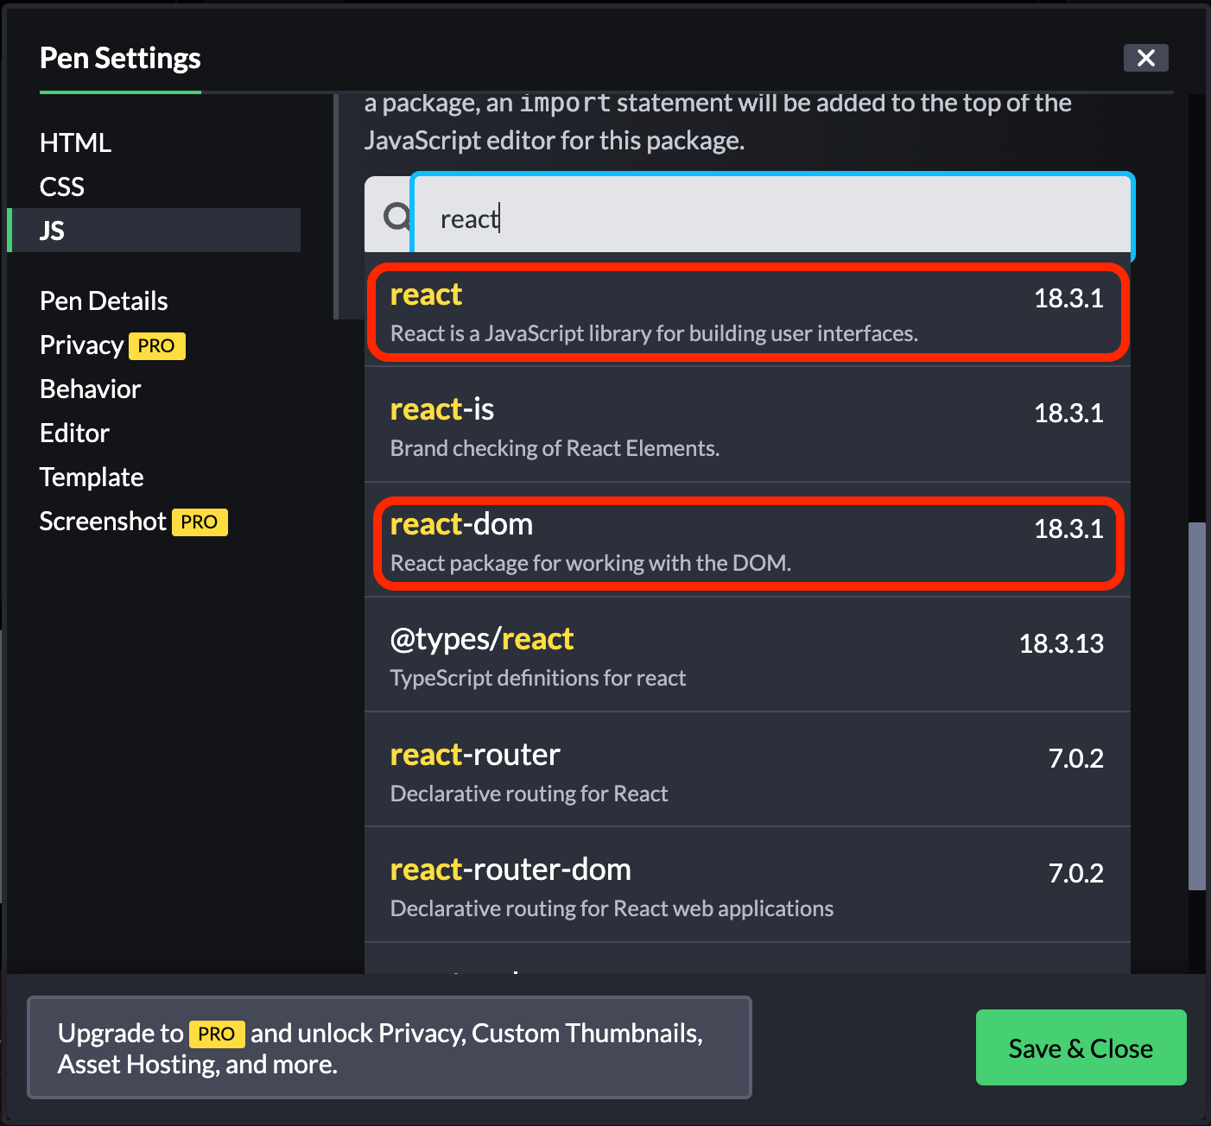Click 'Declarative routing for React web applications'
This screenshot has height=1126, width=1211.
(x=612, y=908)
